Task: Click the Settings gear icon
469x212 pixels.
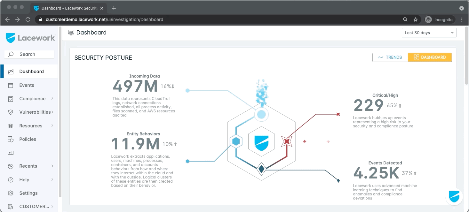Action: (11, 193)
